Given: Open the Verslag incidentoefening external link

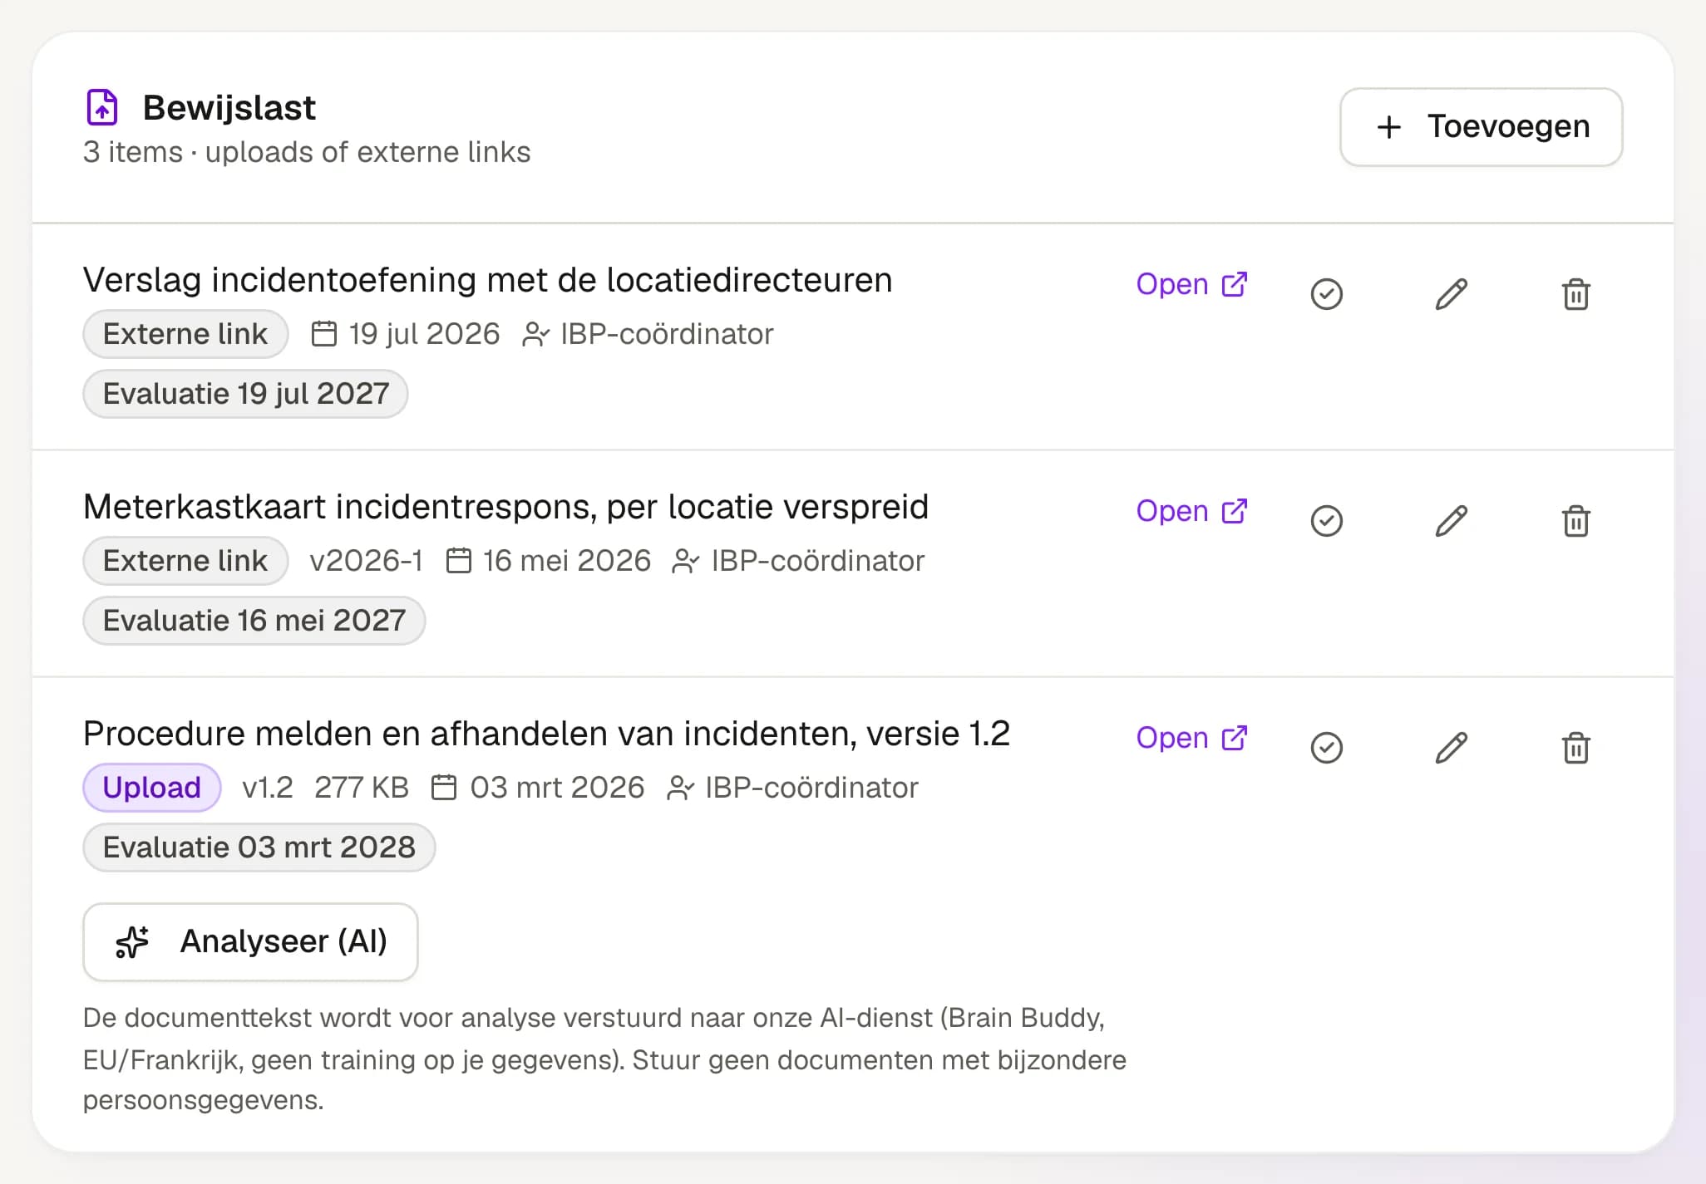Looking at the screenshot, I should (x=1191, y=284).
